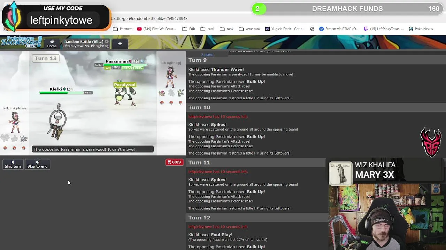
Task: Open the Partners bookmark folder
Action: click(x=123, y=29)
